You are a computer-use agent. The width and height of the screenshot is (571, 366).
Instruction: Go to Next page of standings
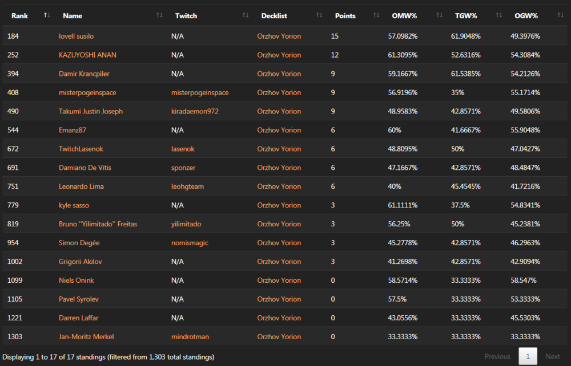[x=552, y=357]
